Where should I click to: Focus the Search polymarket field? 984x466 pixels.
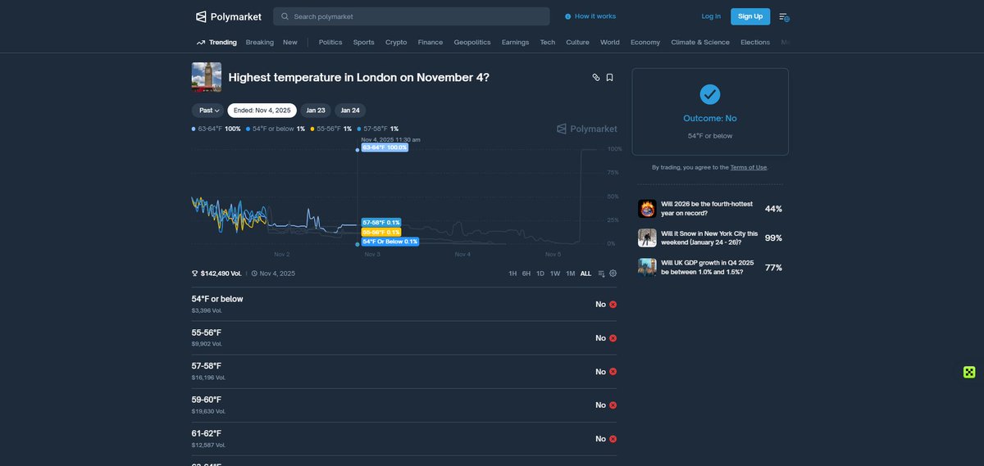pos(412,16)
